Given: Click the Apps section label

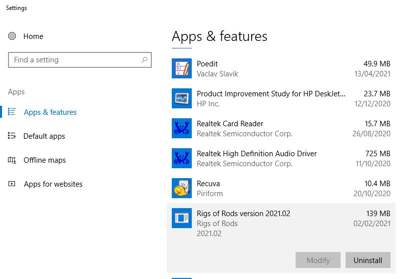Looking at the screenshot, I should [x=16, y=92].
